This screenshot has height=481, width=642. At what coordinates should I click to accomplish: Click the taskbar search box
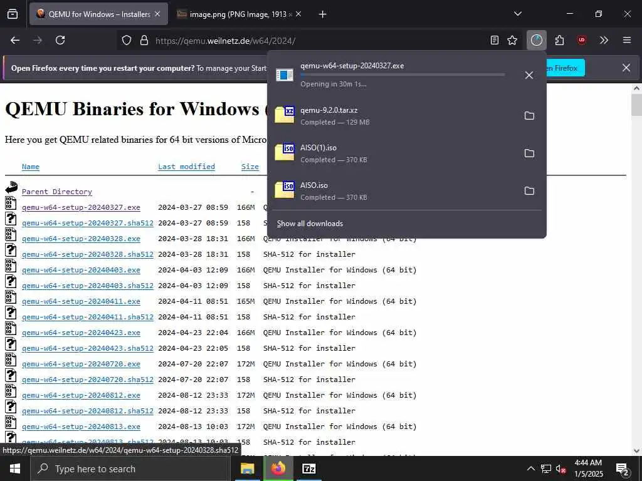tap(130, 468)
